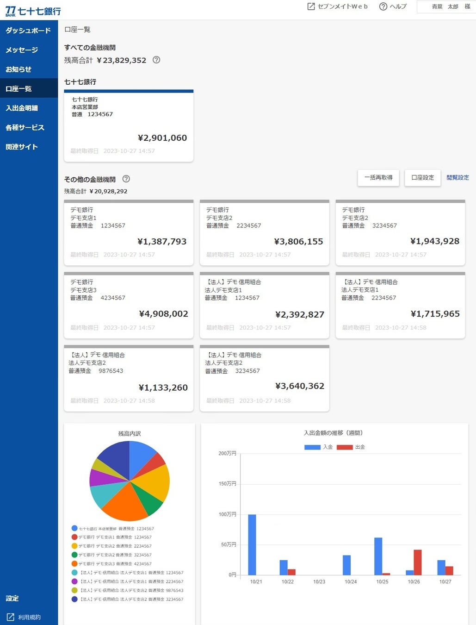Click the 一括再取得 button
The width and height of the screenshot is (476, 625).
point(378,178)
